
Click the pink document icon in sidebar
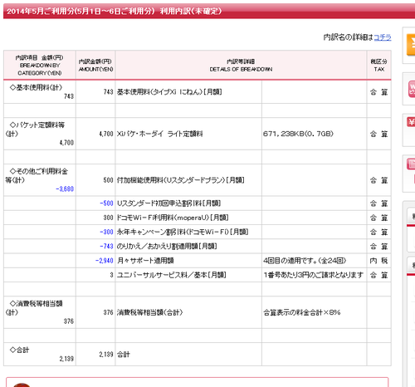pyautogui.click(x=411, y=164)
